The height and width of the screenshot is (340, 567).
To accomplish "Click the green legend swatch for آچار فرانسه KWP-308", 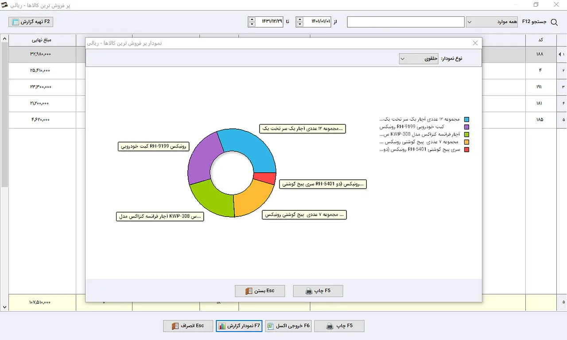I will pos(466,135).
